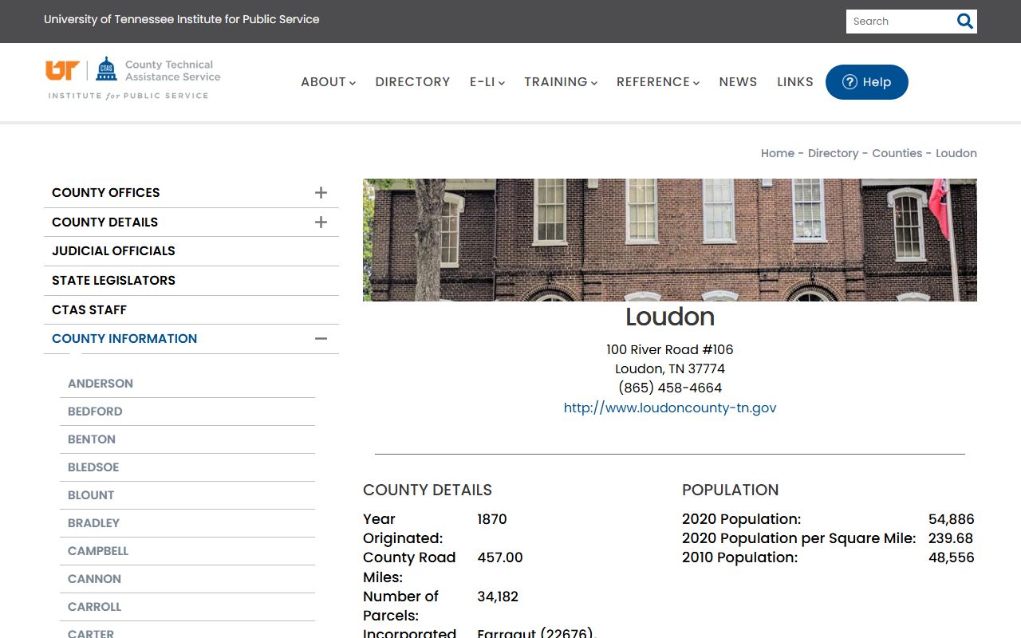The width and height of the screenshot is (1021, 638).
Task: Open JUDICIAL OFFICIALS sidebar link
Action: tap(113, 251)
